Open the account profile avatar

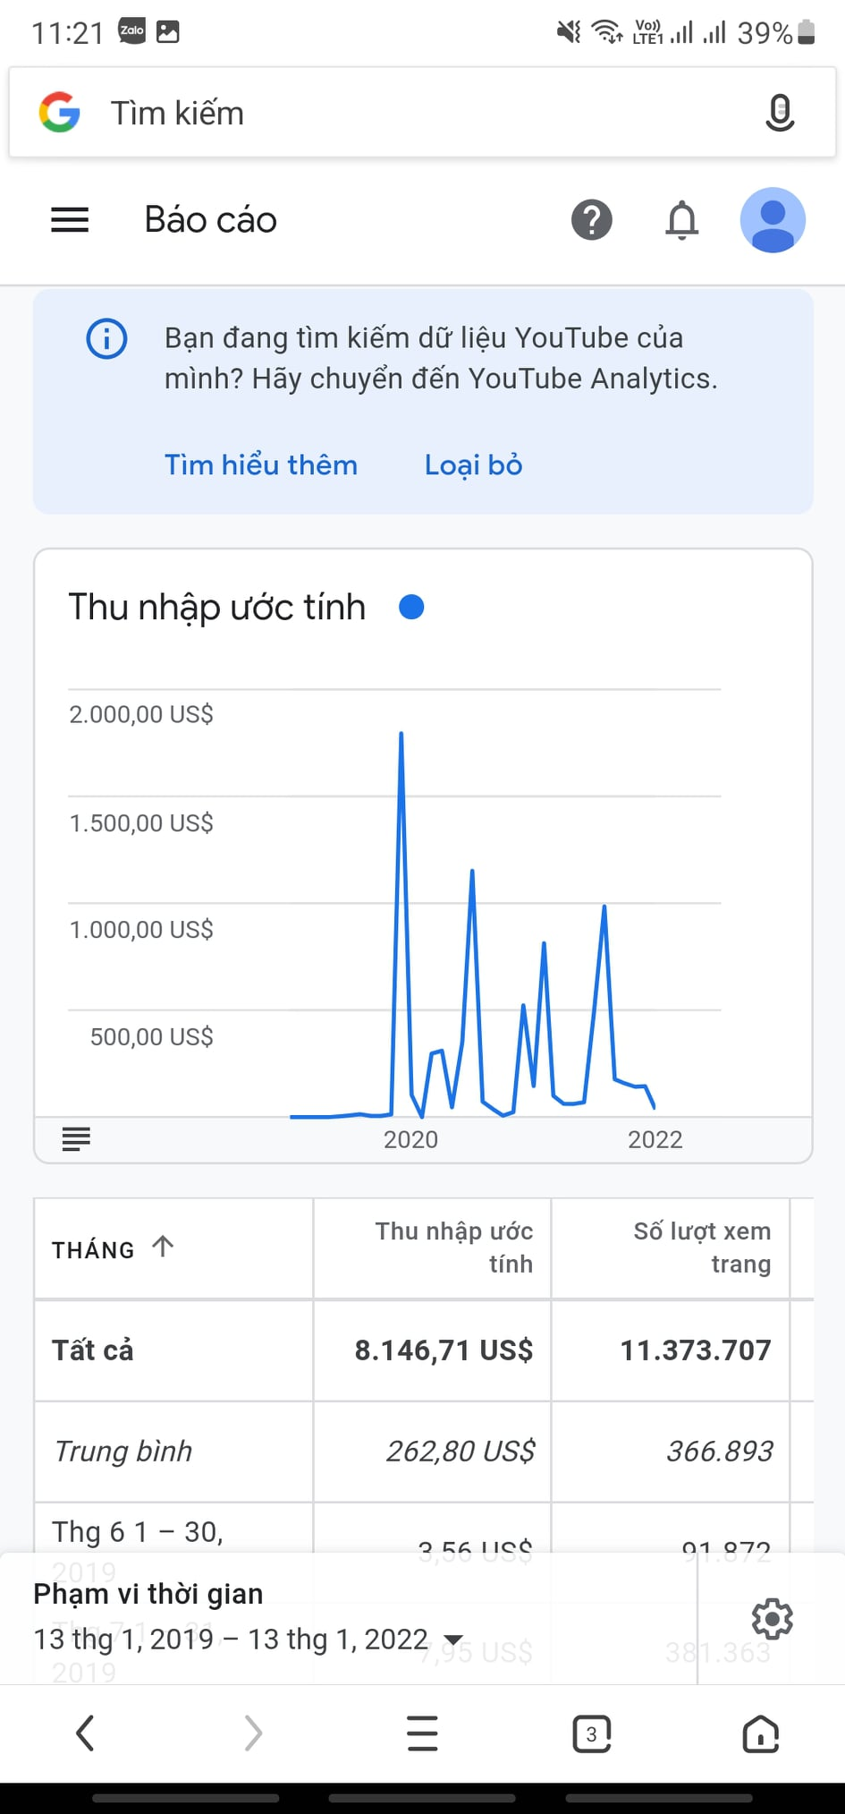click(773, 220)
